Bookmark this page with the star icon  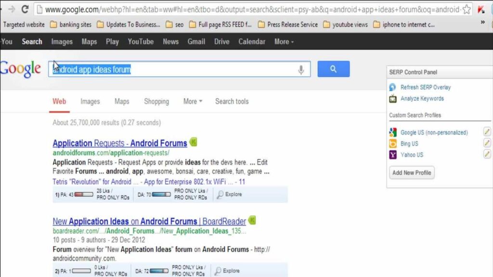[467, 10]
